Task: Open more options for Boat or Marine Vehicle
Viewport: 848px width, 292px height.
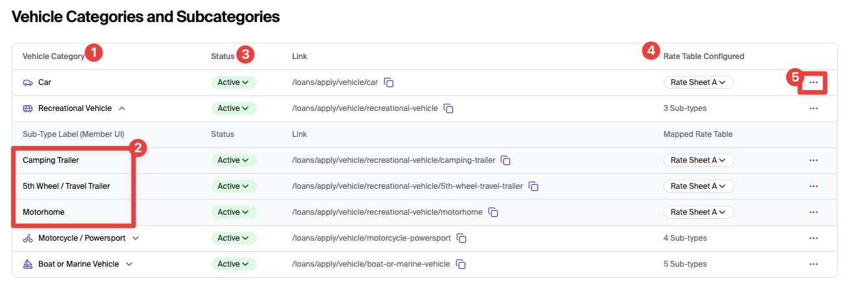Action: (814, 264)
